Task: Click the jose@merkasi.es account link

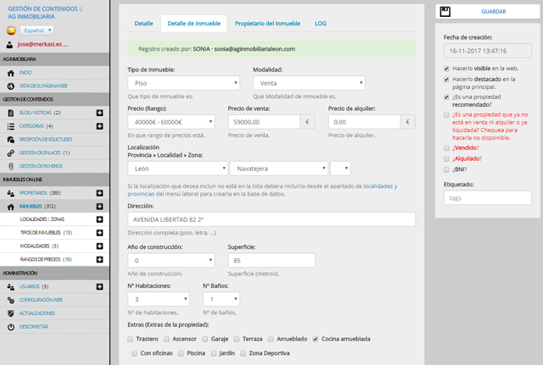Action: (42, 44)
